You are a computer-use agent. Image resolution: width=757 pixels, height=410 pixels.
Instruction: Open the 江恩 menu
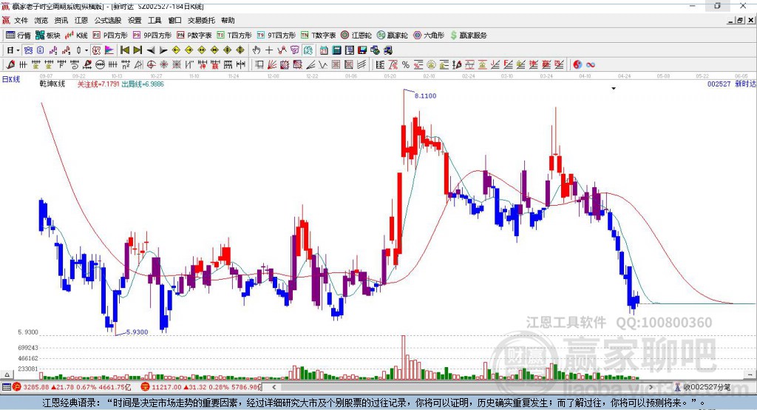click(x=81, y=20)
